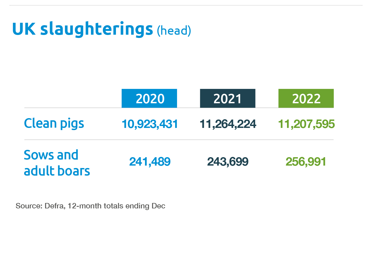372x271 pixels.
Task: Click the "Clean pigs" row label
Action: 54,124
